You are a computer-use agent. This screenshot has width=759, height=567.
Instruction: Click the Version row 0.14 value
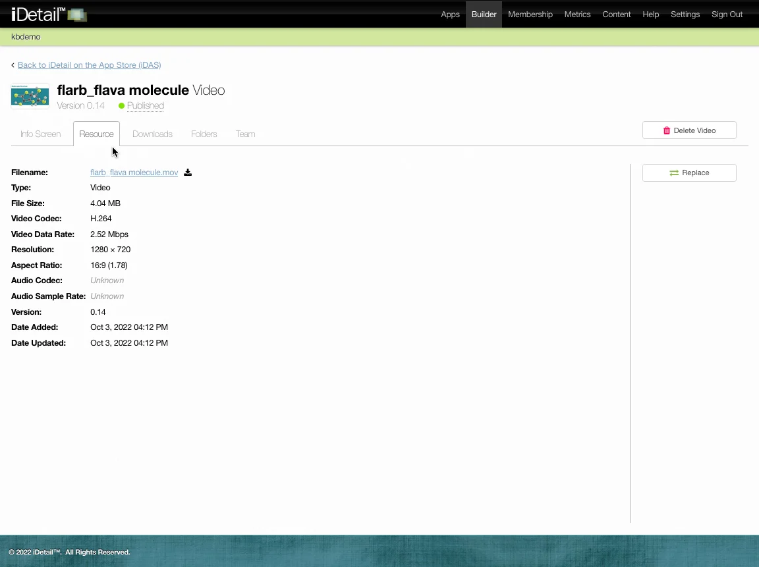pyautogui.click(x=98, y=312)
